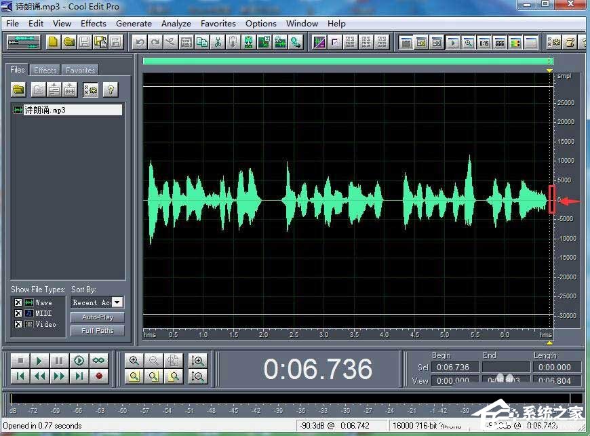Jump to the beginning with the Go to Start button
This screenshot has height=436, width=590.
20,376
